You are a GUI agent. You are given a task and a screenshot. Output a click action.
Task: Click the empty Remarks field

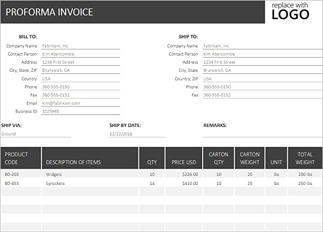pyautogui.click(x=263, y=134)
